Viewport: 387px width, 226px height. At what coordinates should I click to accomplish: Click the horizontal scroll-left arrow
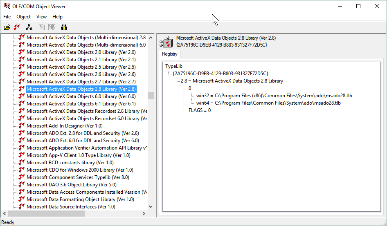4,213
